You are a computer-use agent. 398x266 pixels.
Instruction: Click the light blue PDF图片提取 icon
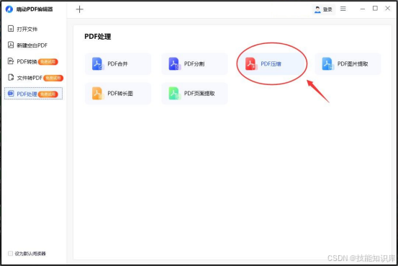click(327, 64)
